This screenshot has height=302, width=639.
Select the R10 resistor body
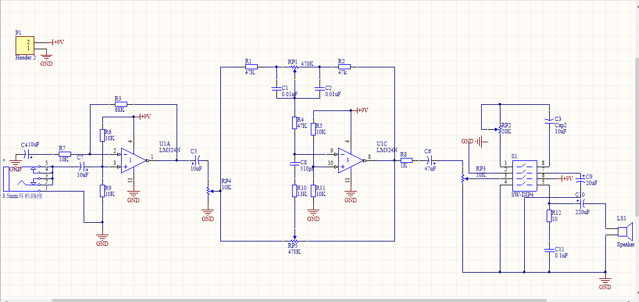click(x=295, y=191)
